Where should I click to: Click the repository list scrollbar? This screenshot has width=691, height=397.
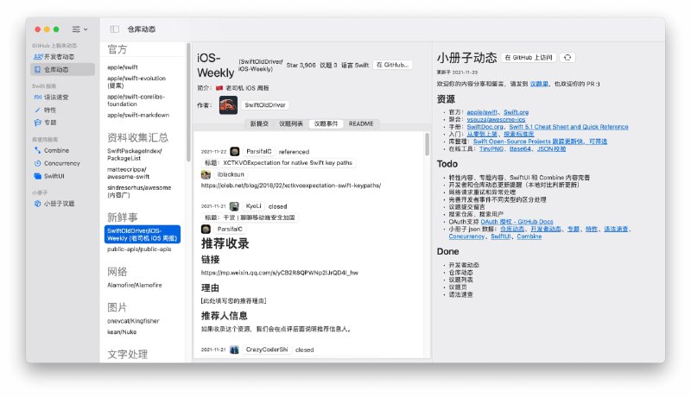click(188, 103)
